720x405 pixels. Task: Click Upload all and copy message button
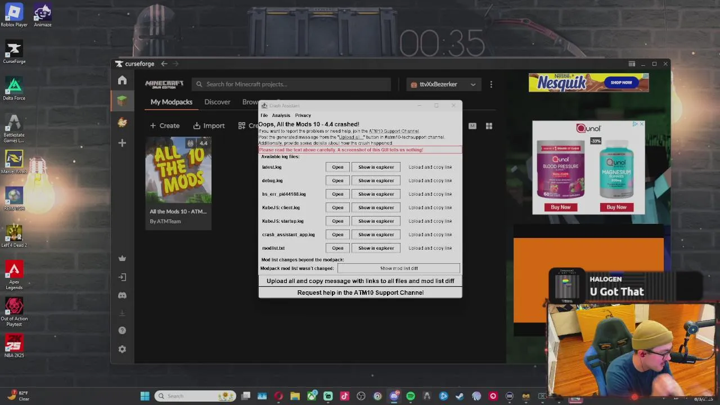click(360, 281)
